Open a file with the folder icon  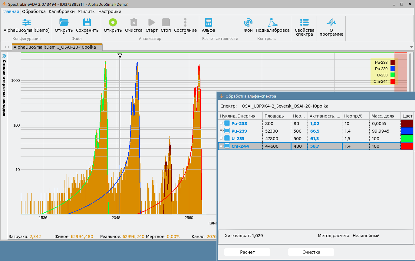click(64, 22)
